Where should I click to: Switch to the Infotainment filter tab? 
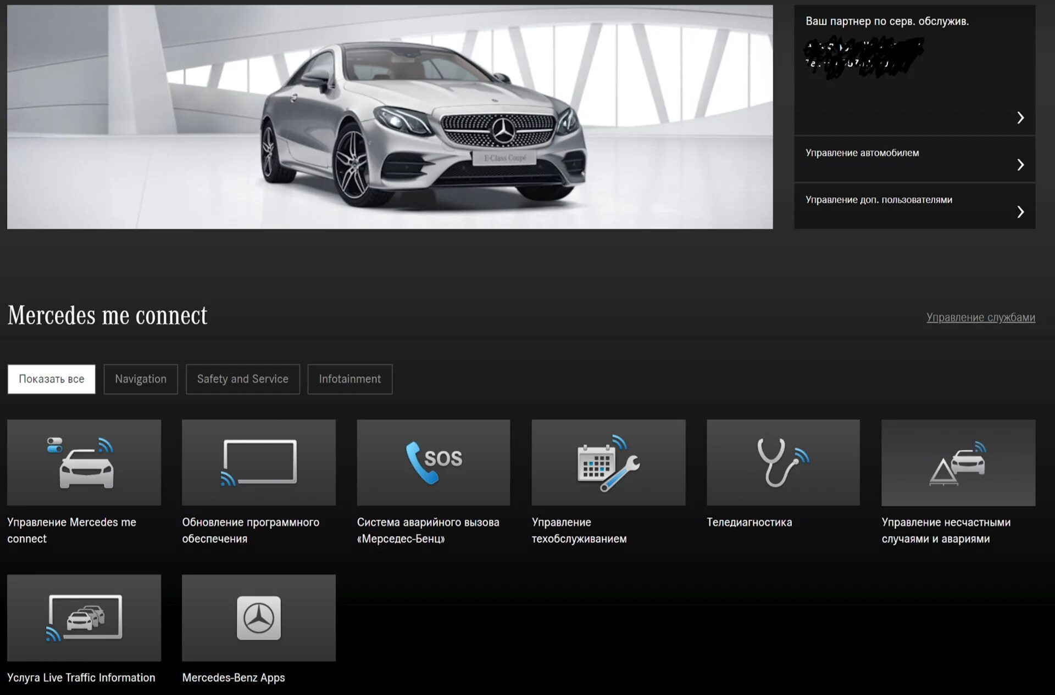350,379
